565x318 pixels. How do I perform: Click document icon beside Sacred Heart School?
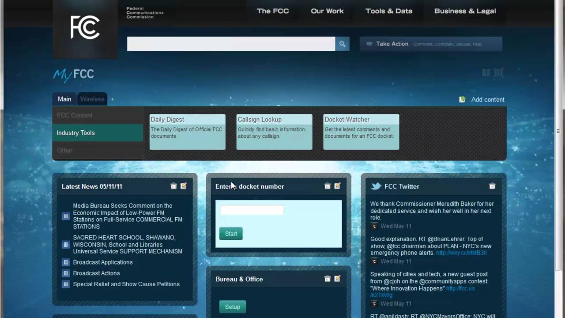pyautogui.click(x=65, y=245)
